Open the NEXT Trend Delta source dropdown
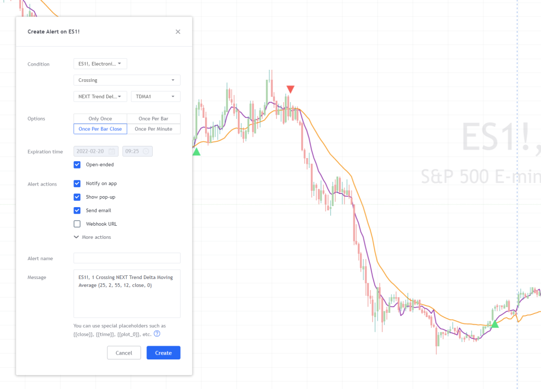The height and width of the screenshot is (389, 541). [100, 97]
